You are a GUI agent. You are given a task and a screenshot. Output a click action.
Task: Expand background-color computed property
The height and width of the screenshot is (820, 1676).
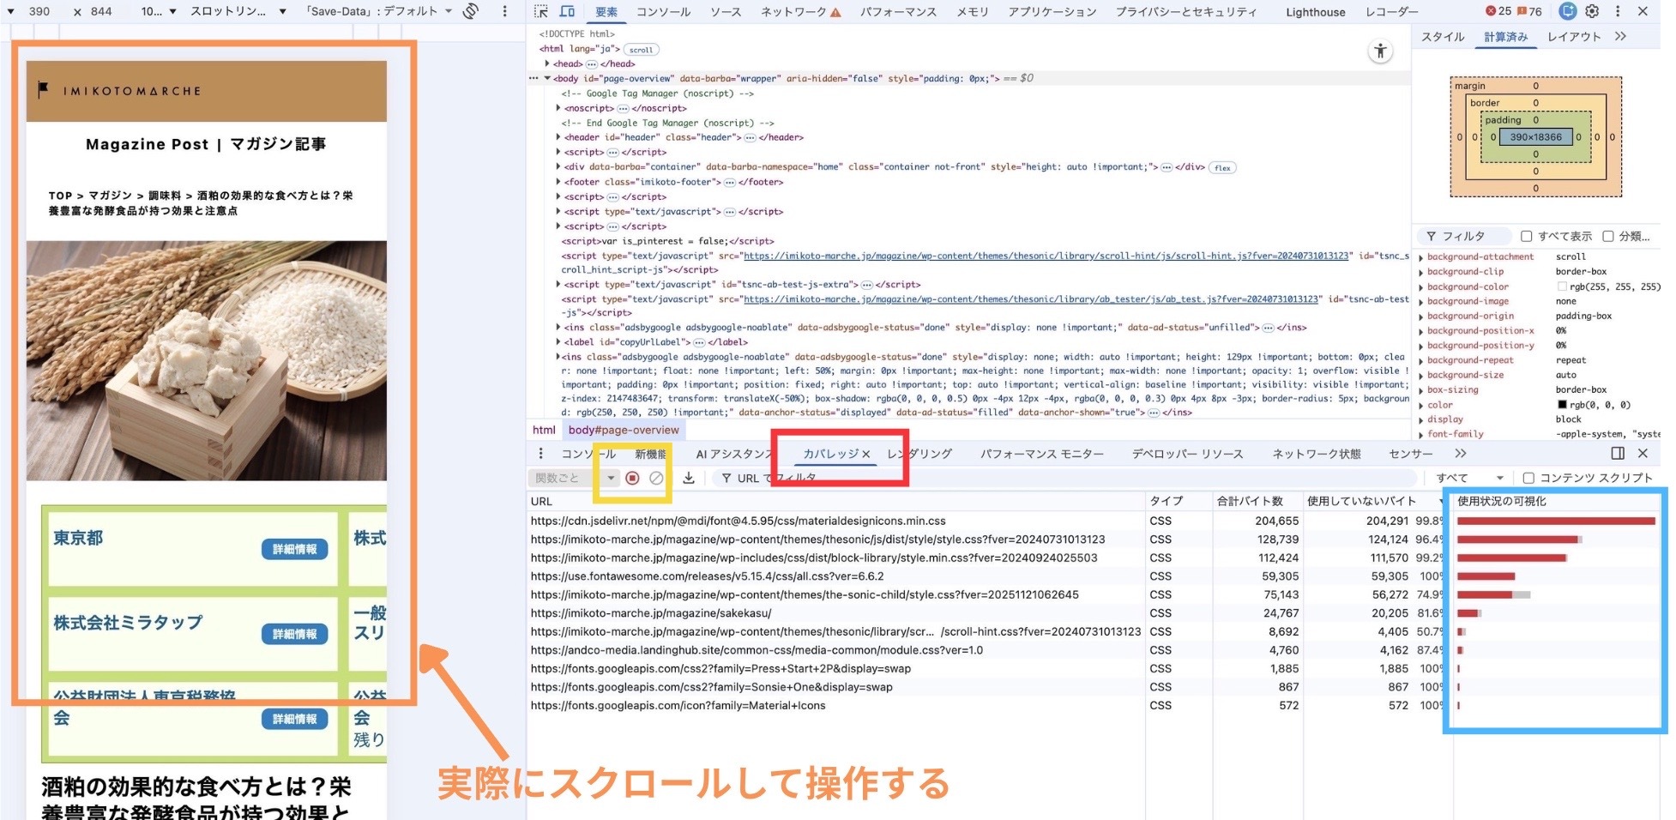pyautogui.click(x=1421, y=287)
